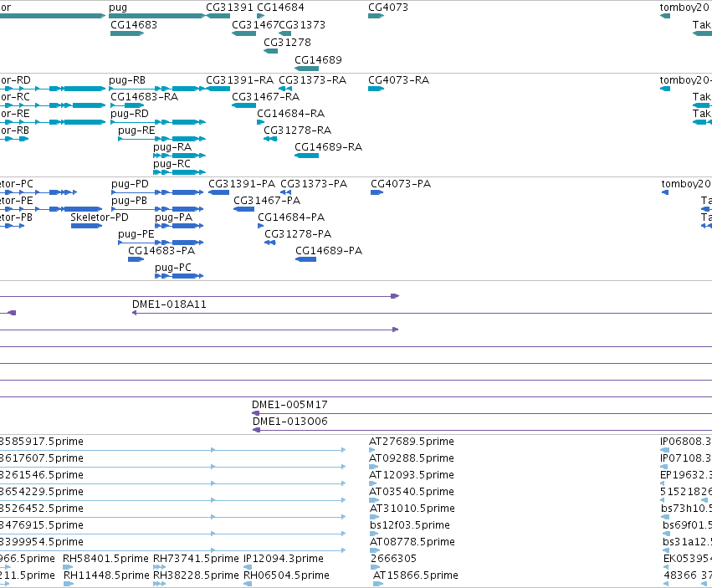712x588 pixels.
Task: Select the bs12f03.5prime EST label
Action: tap(410, 526)
